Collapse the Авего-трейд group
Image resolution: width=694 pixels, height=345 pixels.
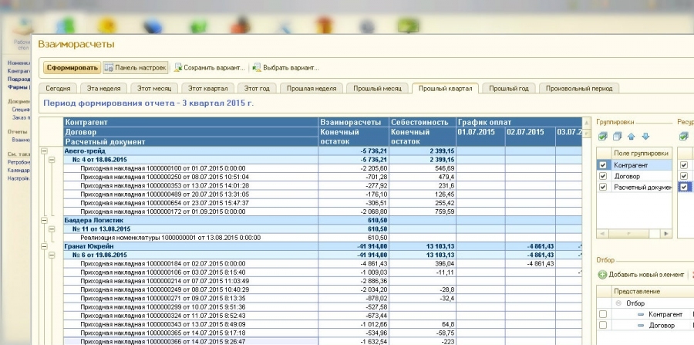(45, 151)
